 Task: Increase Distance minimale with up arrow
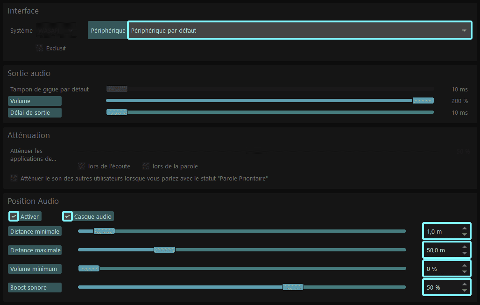pos(464,228)
